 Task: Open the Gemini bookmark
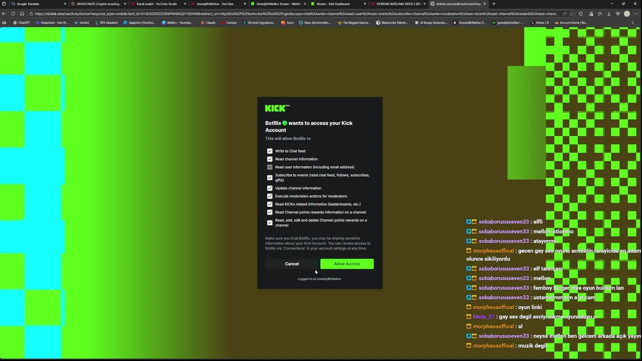coord(82,23)
